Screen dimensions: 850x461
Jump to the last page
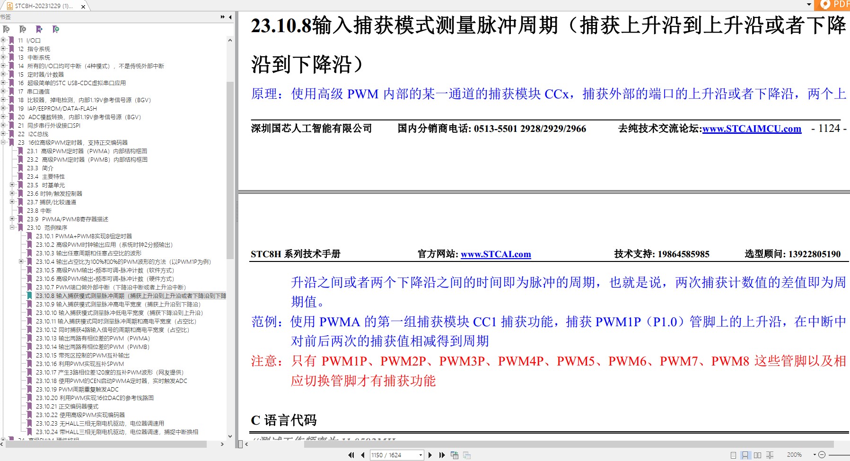[442, 455]
